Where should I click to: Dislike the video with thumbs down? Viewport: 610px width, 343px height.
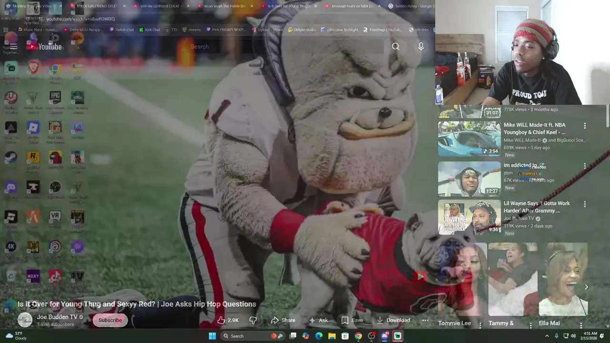coord(253,320)
